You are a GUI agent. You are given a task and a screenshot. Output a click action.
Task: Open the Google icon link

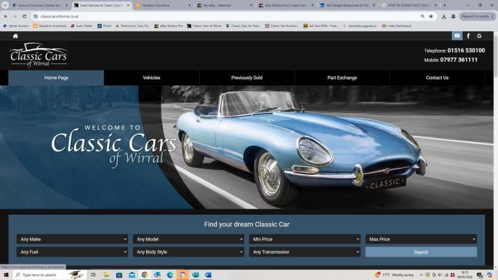pyautogui.click(x=479, y=36)
